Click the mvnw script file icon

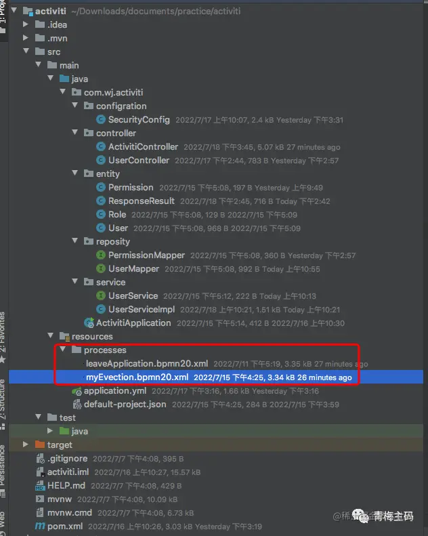[x=40, y=499]
